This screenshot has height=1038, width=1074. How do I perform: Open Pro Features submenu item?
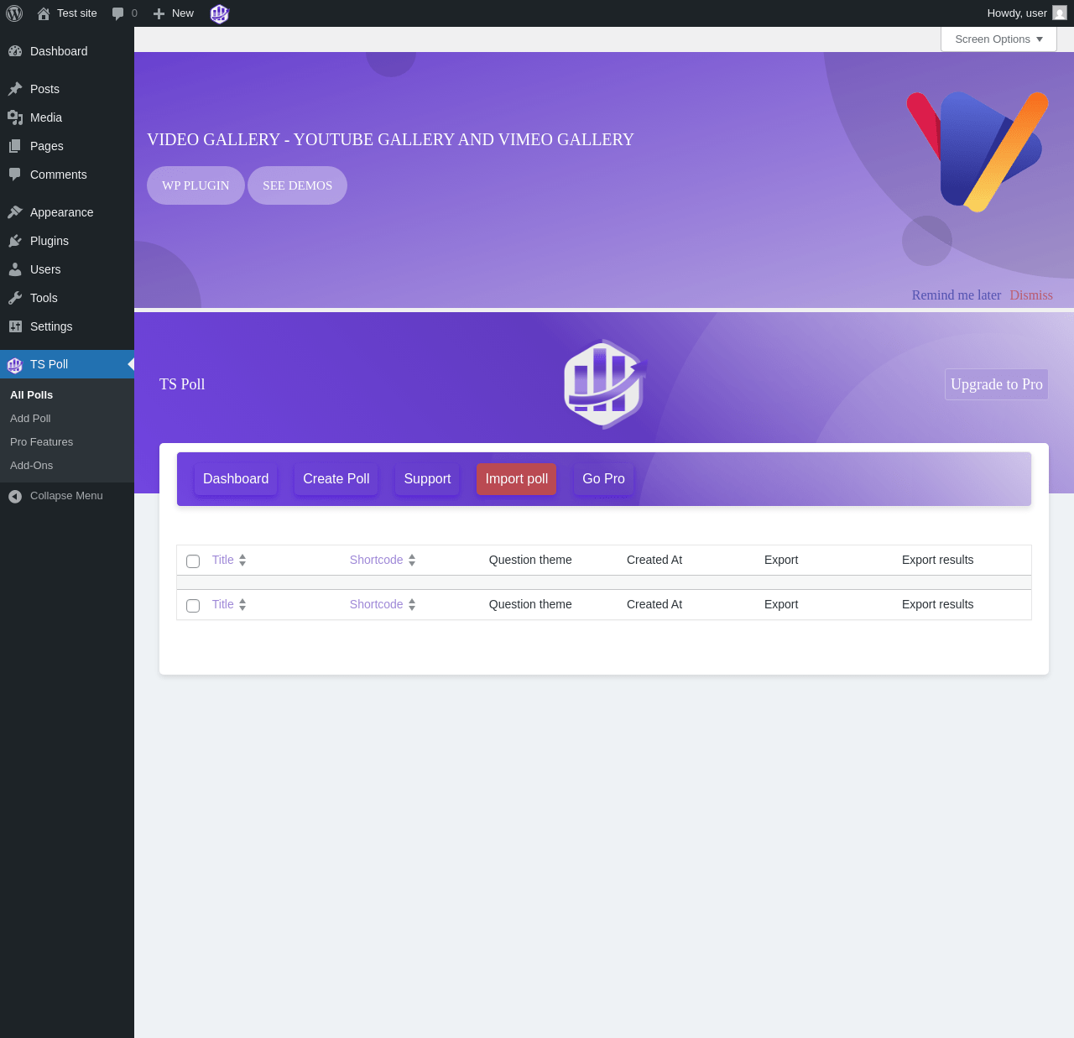coord(41,441)
